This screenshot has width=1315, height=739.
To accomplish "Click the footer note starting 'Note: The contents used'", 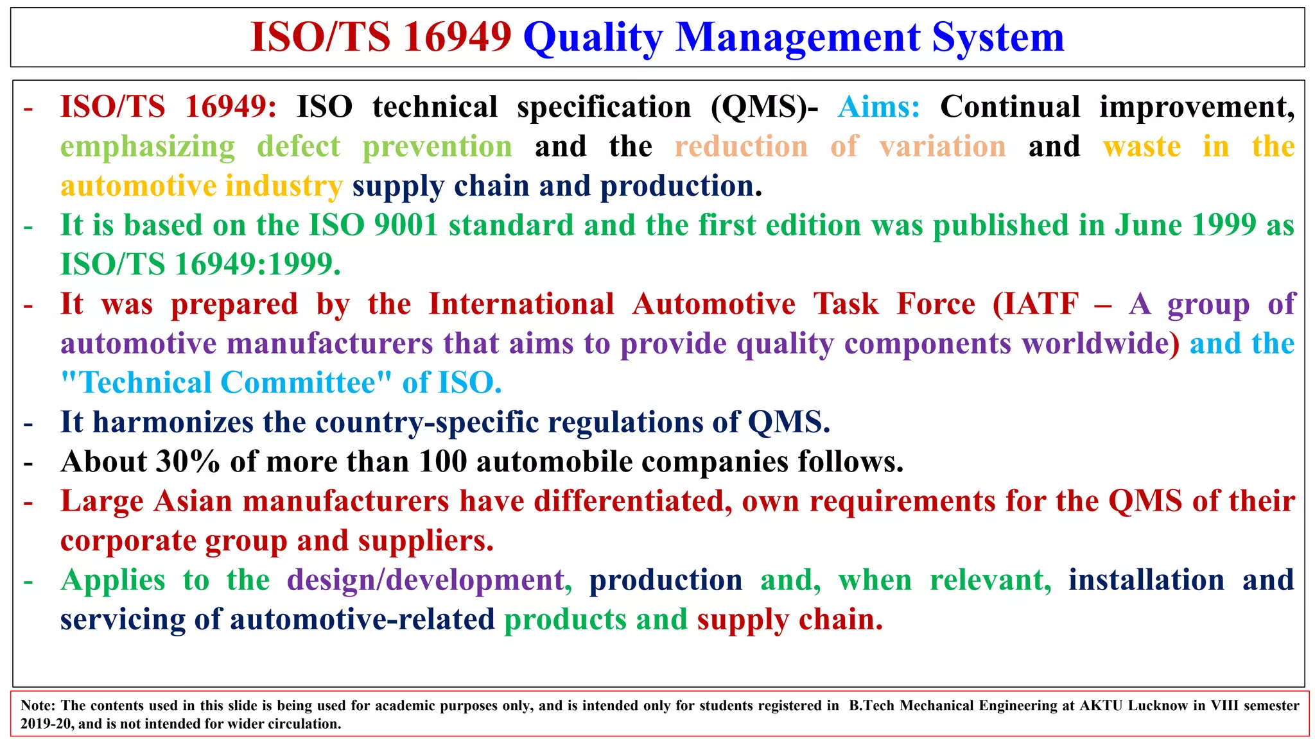I will [x=660, y=714].
